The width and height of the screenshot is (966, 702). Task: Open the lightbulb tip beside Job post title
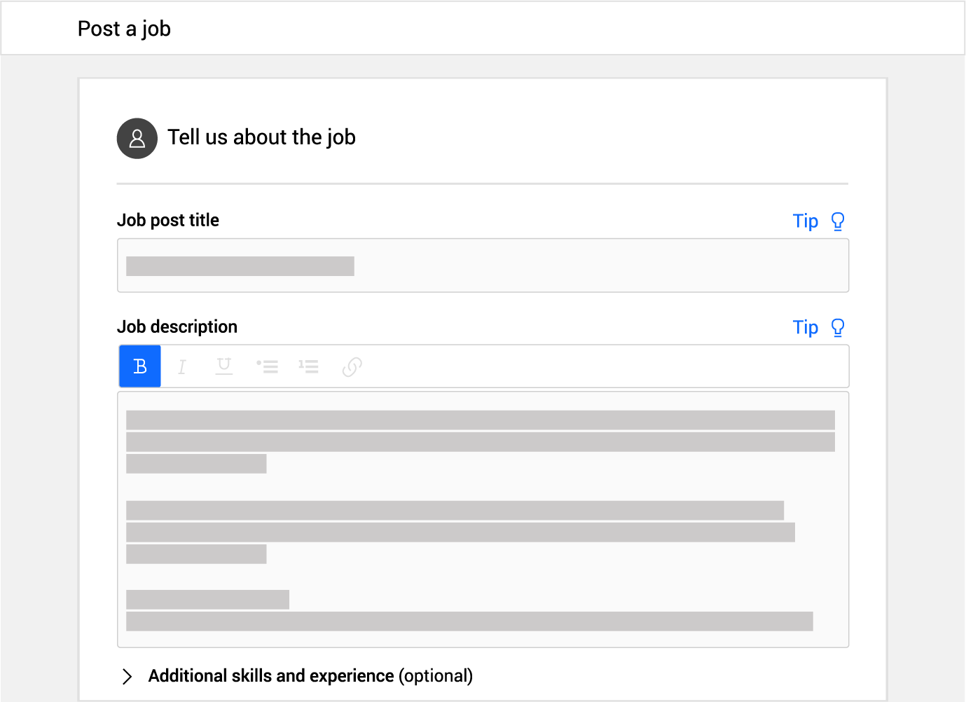point(838,221)
